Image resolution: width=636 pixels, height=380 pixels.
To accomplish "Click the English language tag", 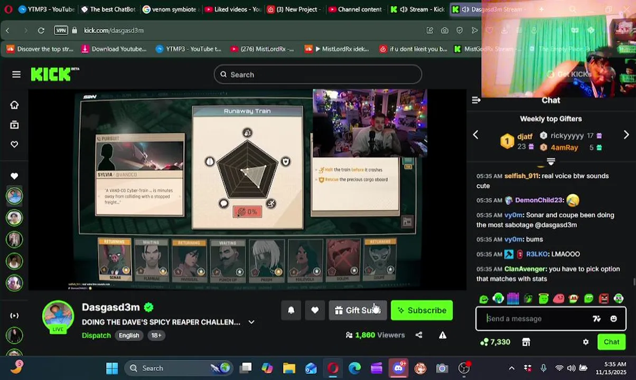I will pos(129,335).
